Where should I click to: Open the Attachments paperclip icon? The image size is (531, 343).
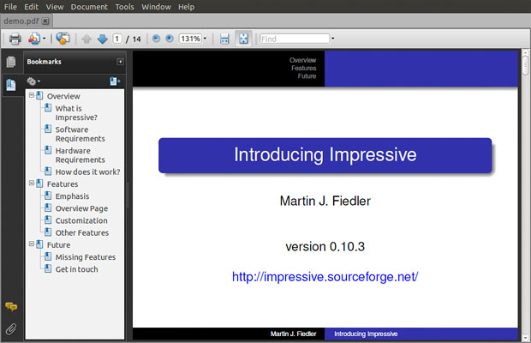tap(11, 329)
